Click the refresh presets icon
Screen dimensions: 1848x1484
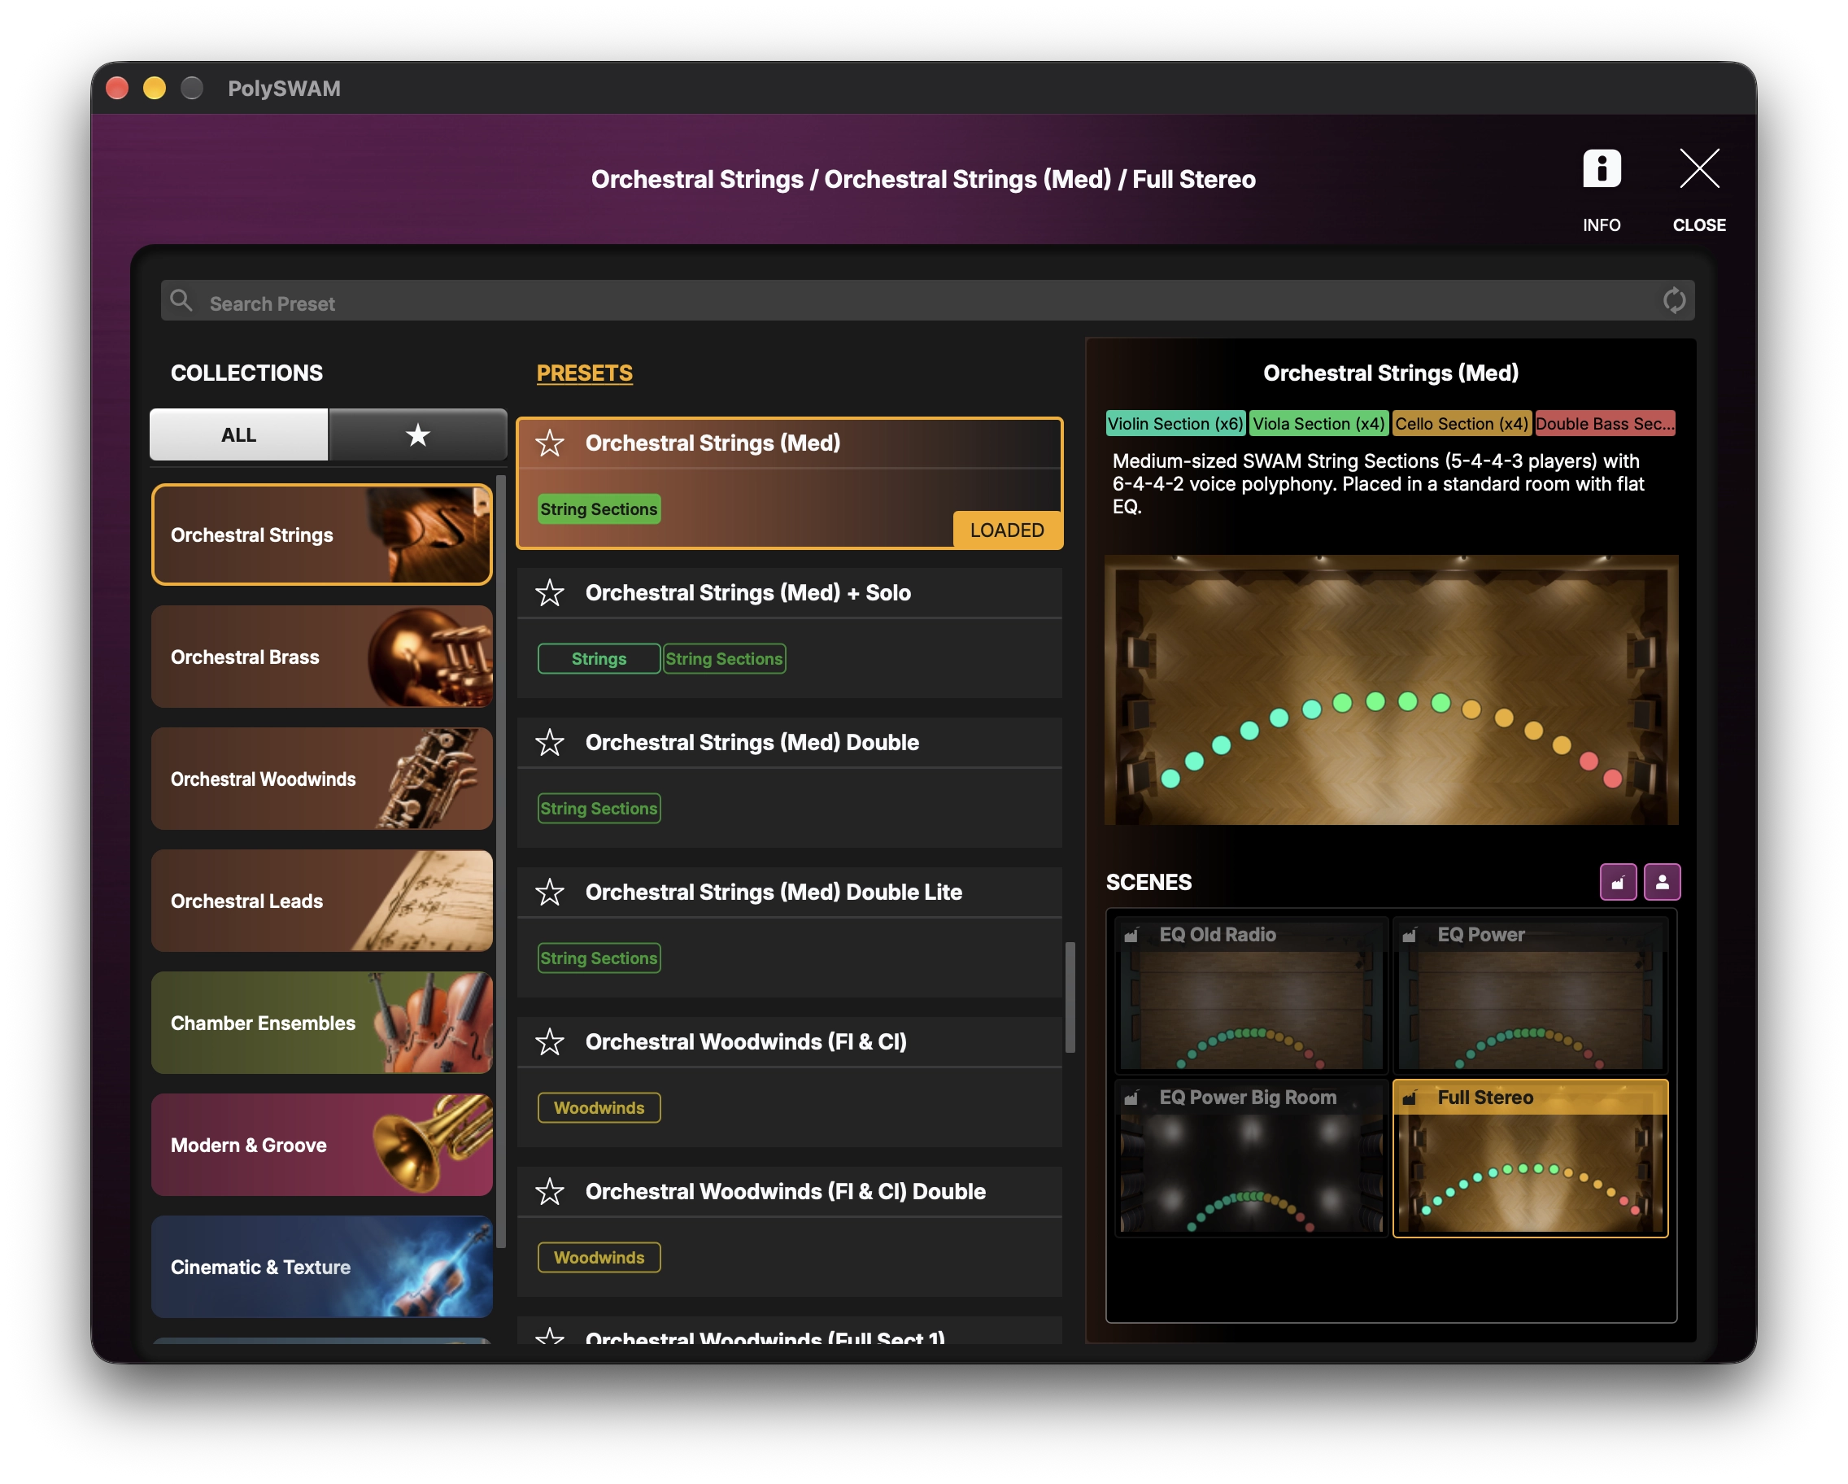(x=1672, y=301)
